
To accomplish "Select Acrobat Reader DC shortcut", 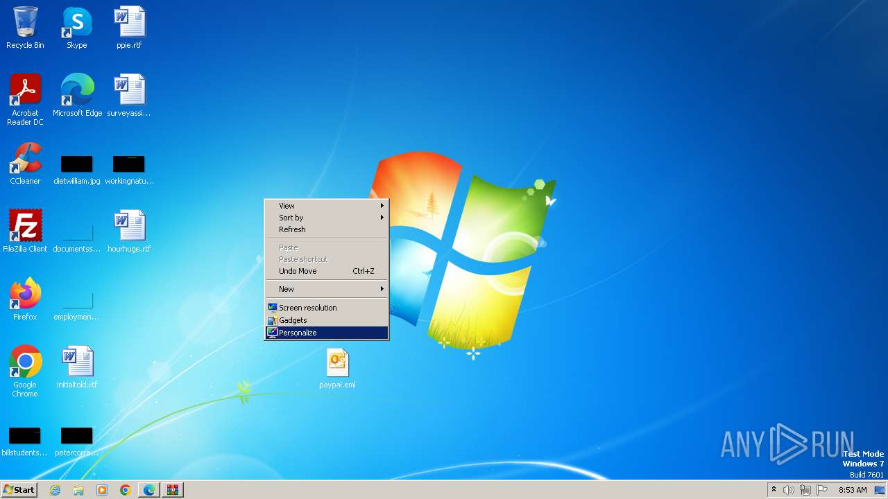I will point(25,100).
